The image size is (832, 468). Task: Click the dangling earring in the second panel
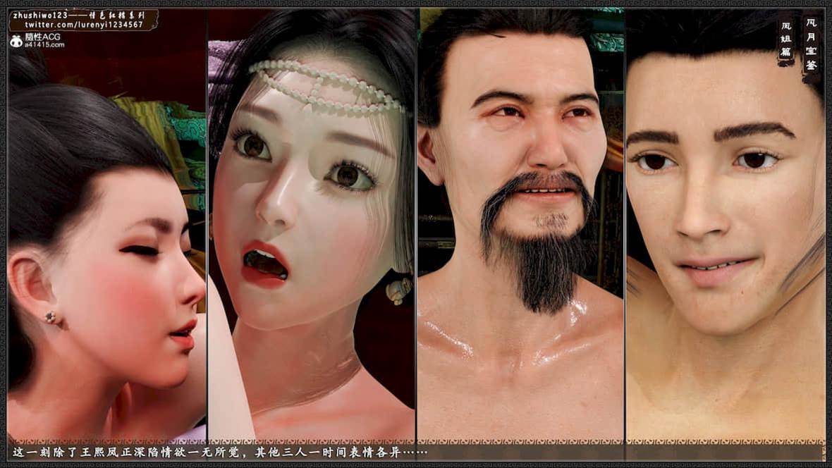click(401, 289)
